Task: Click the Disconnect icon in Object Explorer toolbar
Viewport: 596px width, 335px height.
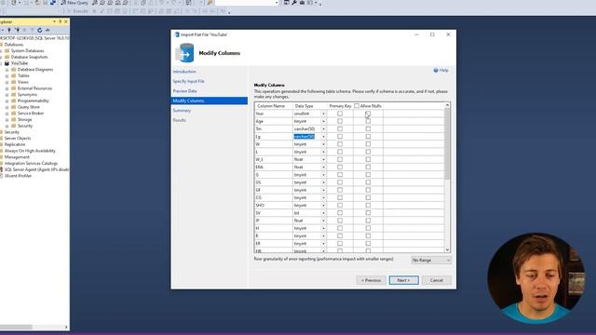Action: pos(17,30)
